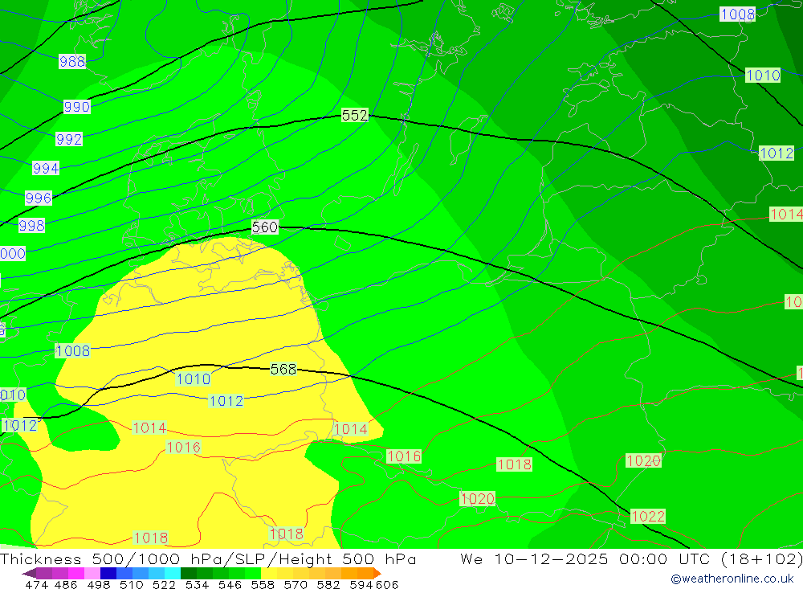
Task: Click the 990 isobar label
Action: (x=77, y=107)
